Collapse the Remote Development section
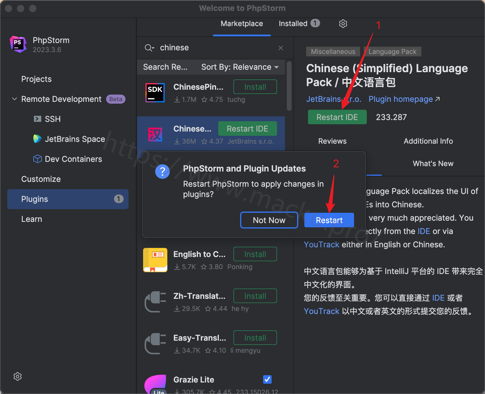Screen dimensions: 485x394 pos(14,99)
